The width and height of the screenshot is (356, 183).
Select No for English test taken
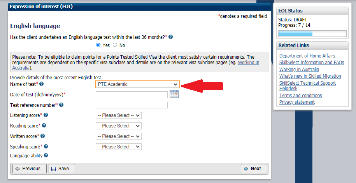tap(115, 45)
